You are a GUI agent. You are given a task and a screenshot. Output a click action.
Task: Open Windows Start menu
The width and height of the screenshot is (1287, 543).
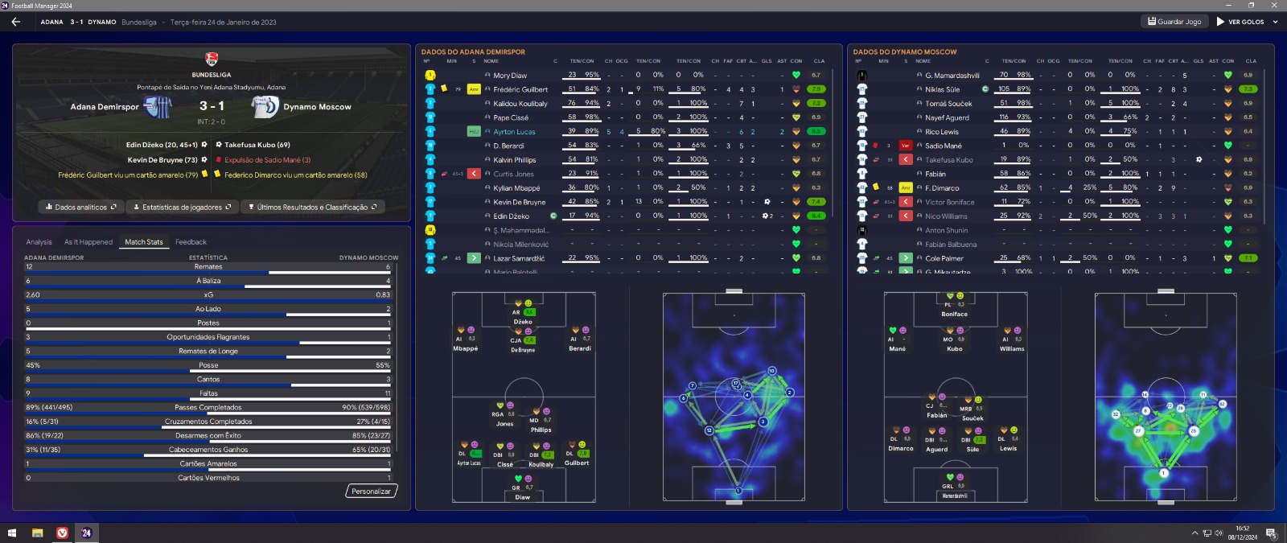(x=11, y=533)
